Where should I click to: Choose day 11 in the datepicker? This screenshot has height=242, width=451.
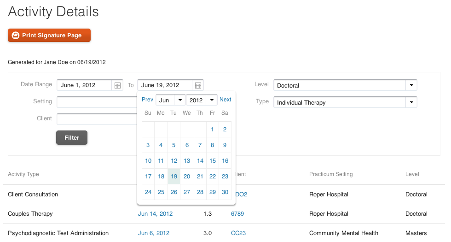[161, 161]
